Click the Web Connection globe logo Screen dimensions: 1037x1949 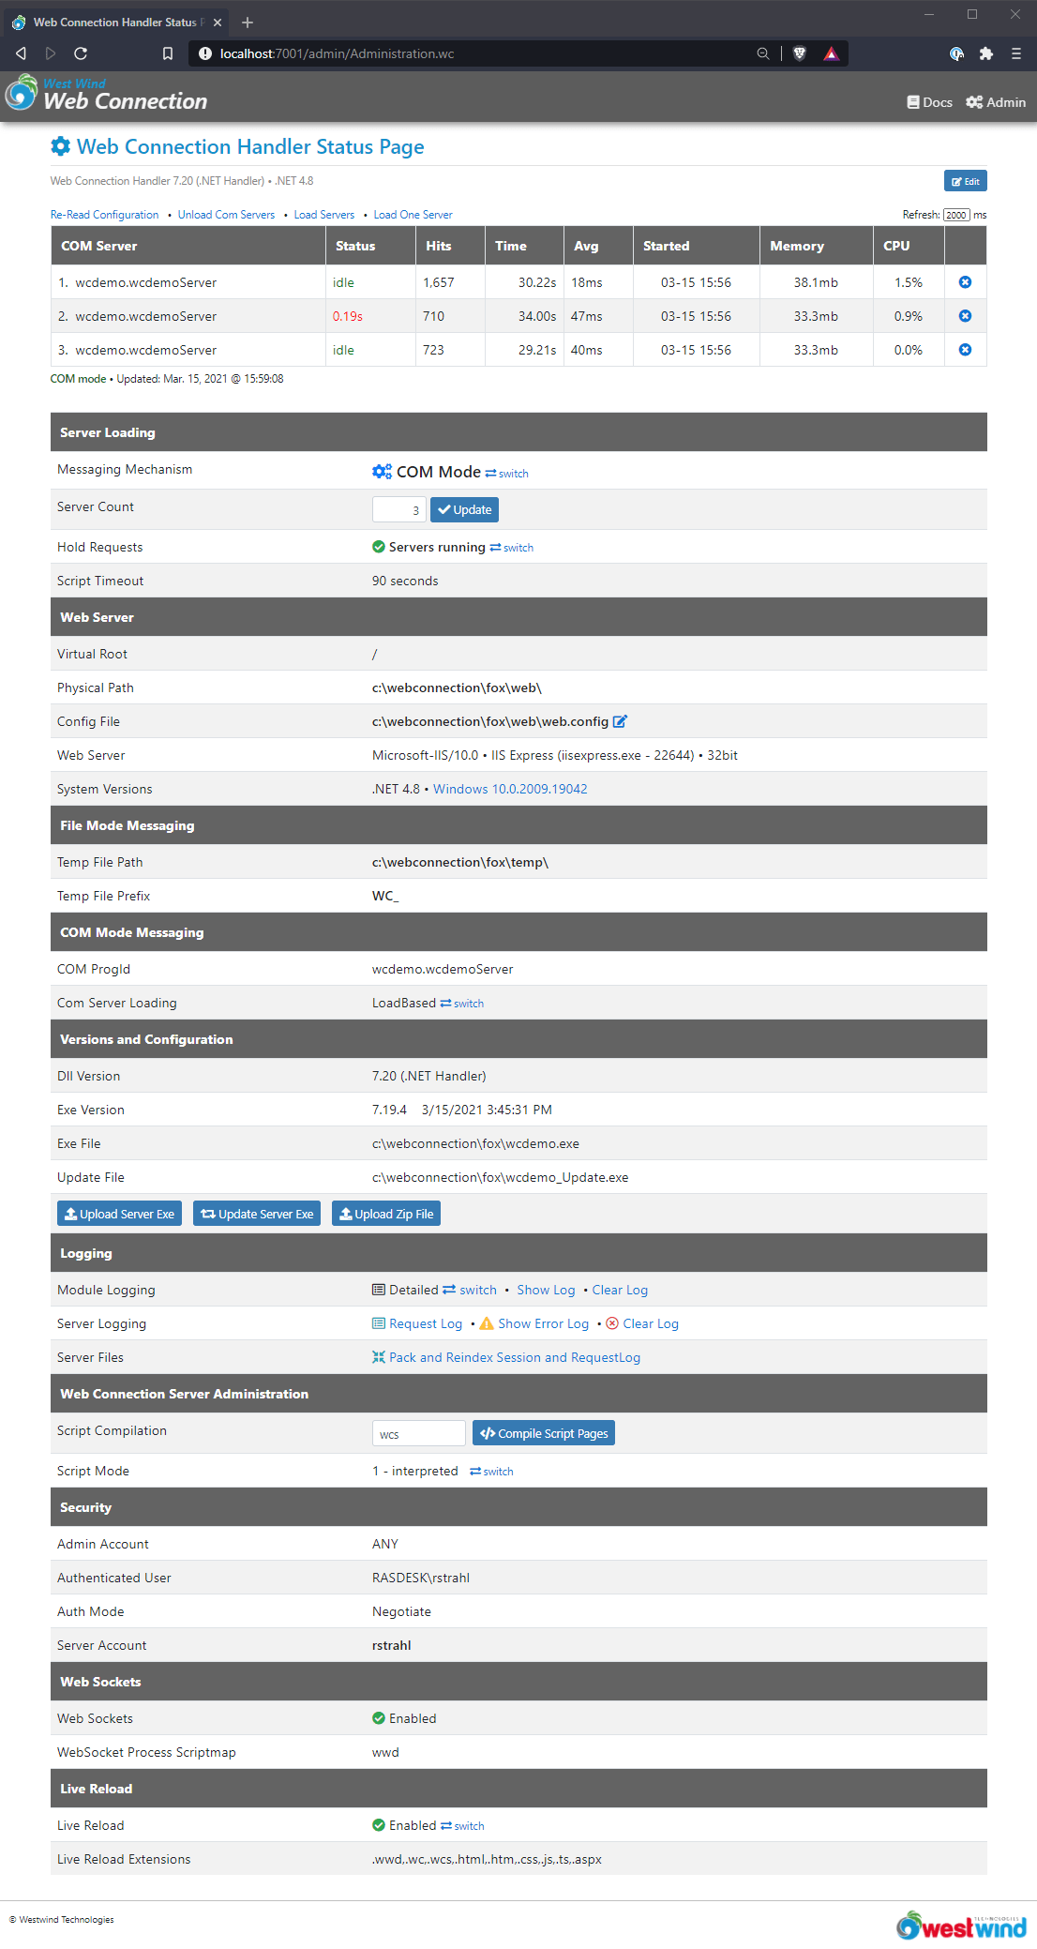(22, 93)
